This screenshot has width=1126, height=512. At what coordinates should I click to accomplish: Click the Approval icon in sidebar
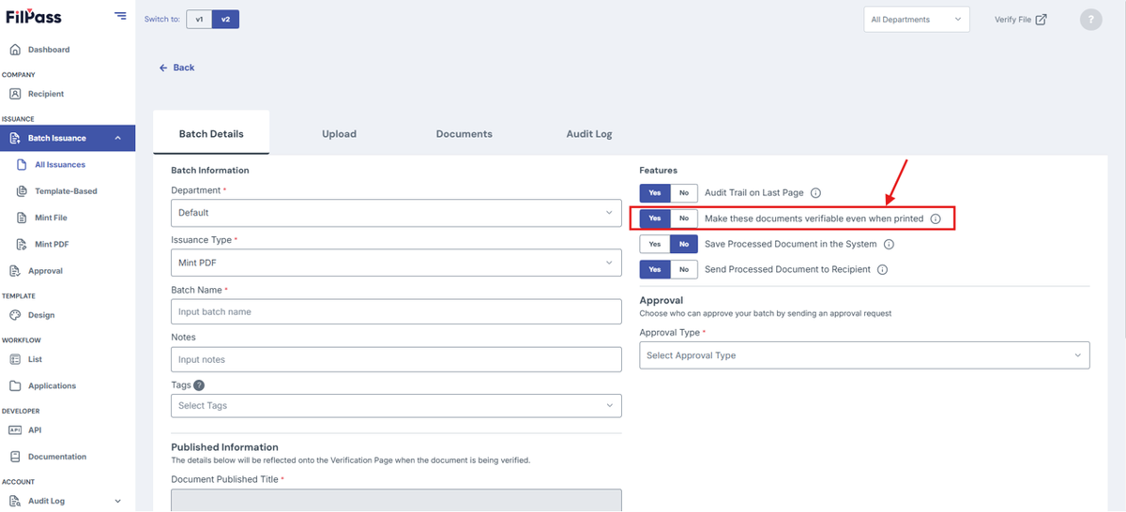click(15, 271)
